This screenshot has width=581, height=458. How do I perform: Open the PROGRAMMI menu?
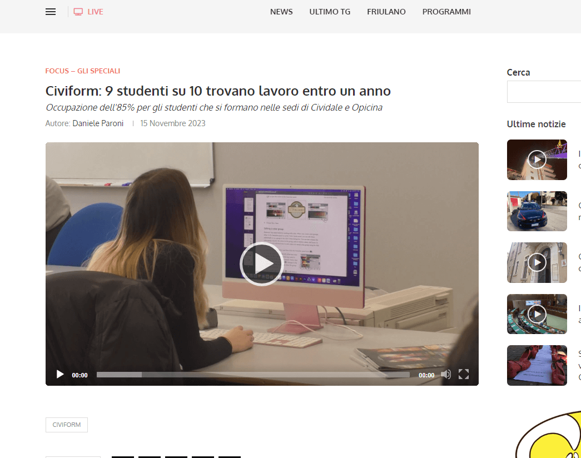(x=446, y=12)
